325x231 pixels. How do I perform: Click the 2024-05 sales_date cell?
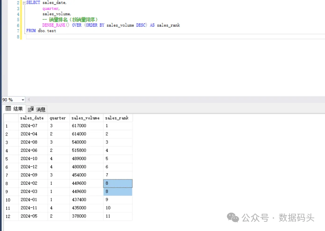tap(33, 216)
